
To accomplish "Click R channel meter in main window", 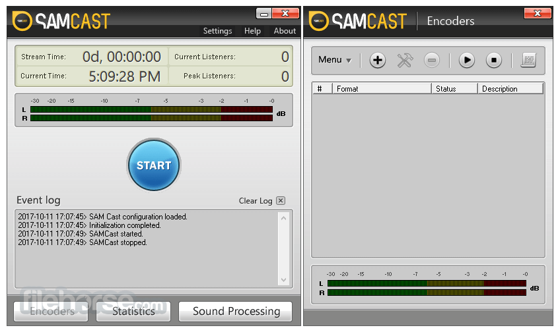I will pos(151,118).
